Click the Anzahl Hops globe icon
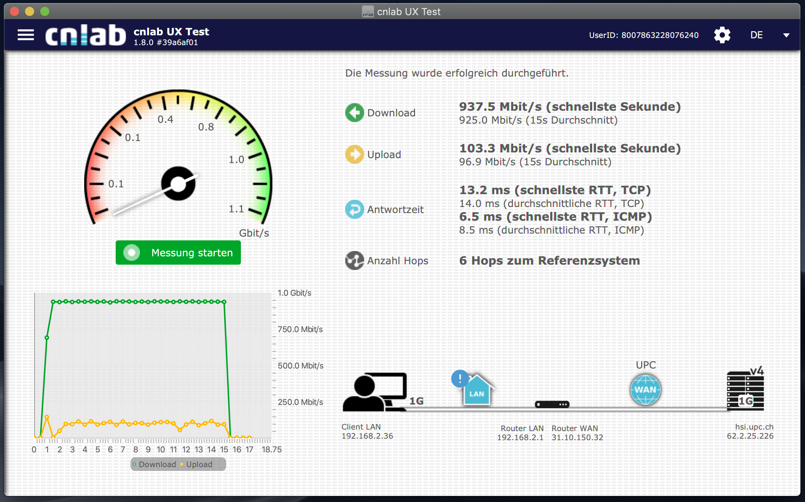 [354, 260]
